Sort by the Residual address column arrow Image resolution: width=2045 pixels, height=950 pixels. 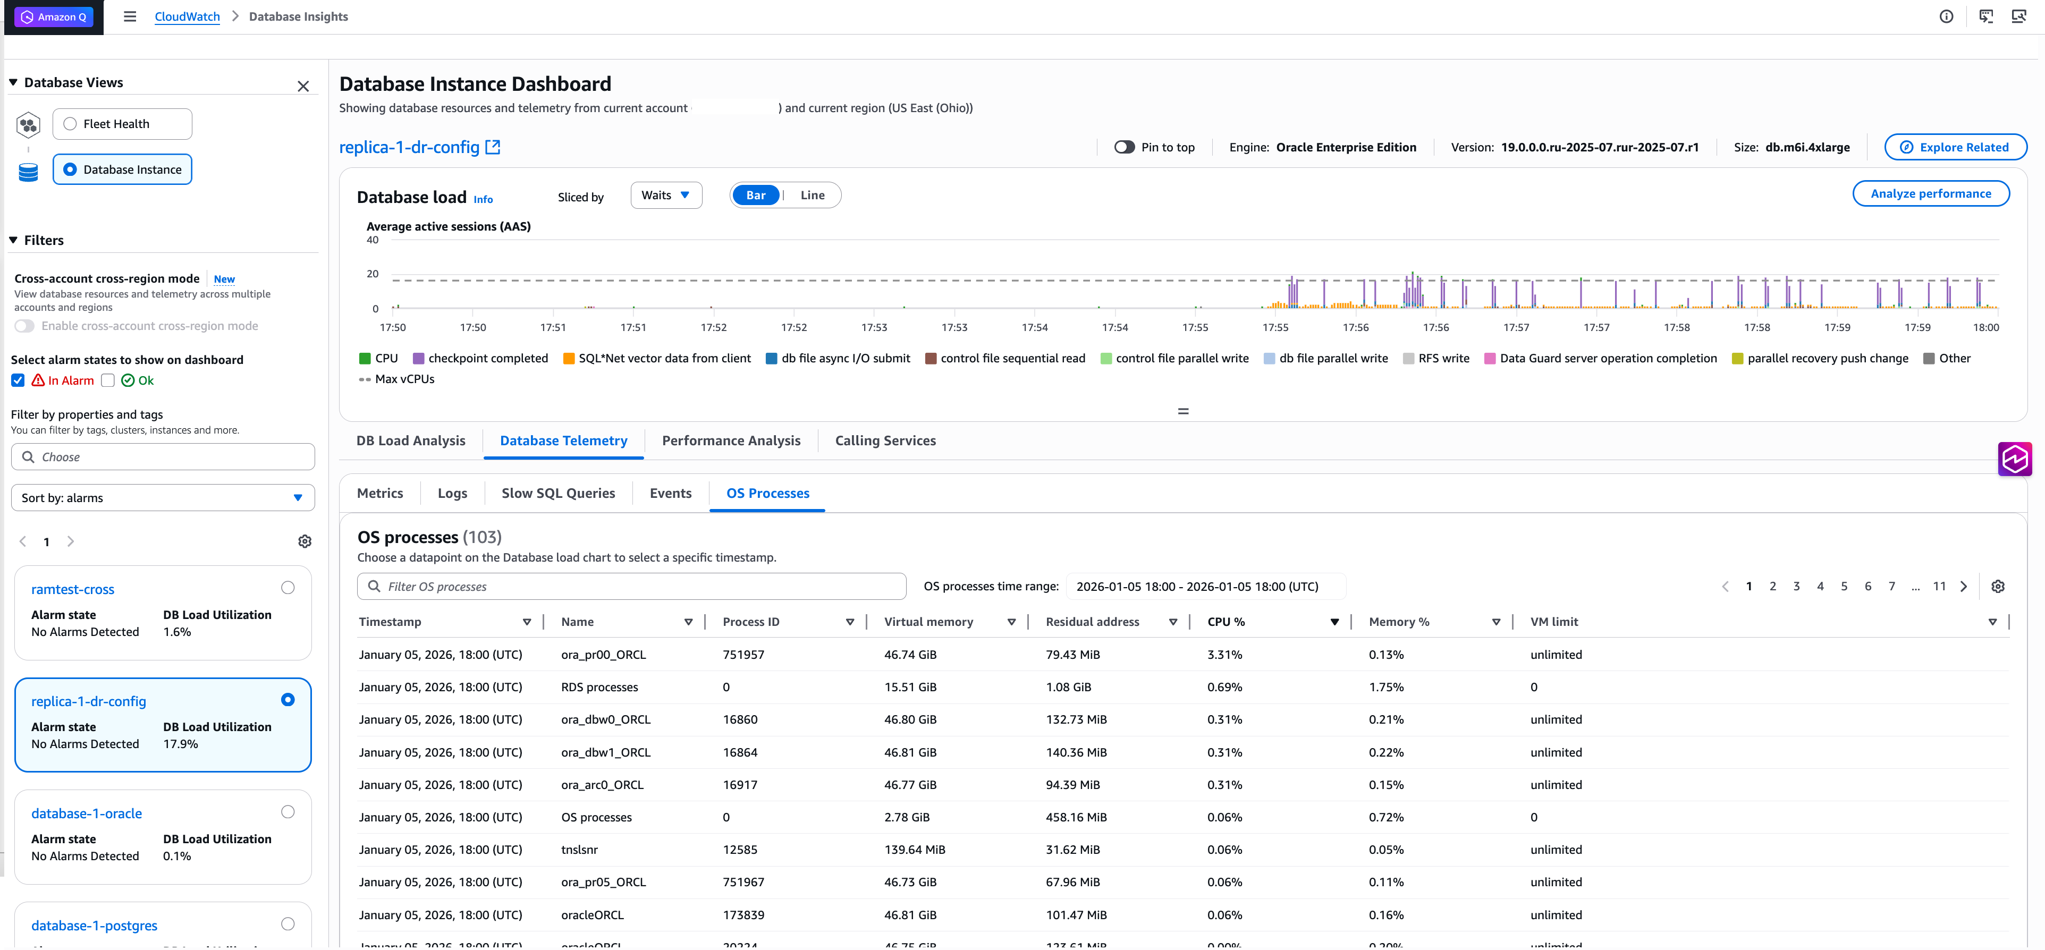coord(1173,622)
